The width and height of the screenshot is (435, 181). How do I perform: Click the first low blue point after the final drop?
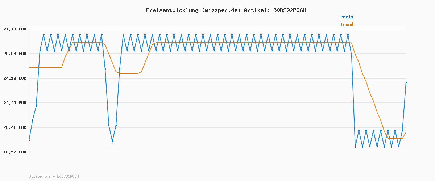[x=355, y=147]
